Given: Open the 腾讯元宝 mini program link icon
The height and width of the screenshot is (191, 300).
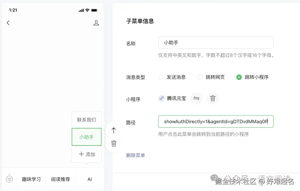Looking at the screenshot, I should 162,98.
